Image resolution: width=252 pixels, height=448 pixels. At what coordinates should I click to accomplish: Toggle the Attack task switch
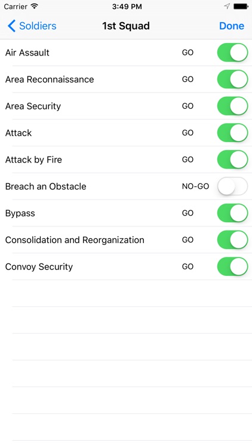[x=232, y=133]
